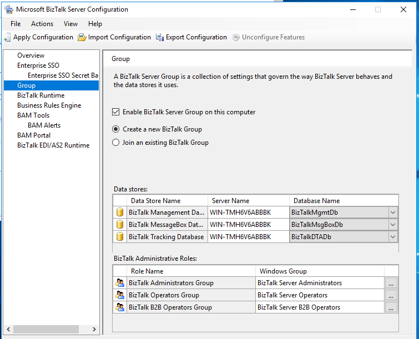Browse Windows group for BizTalk Server B2B Operators
419x339 pixels.
coord(391,307)
